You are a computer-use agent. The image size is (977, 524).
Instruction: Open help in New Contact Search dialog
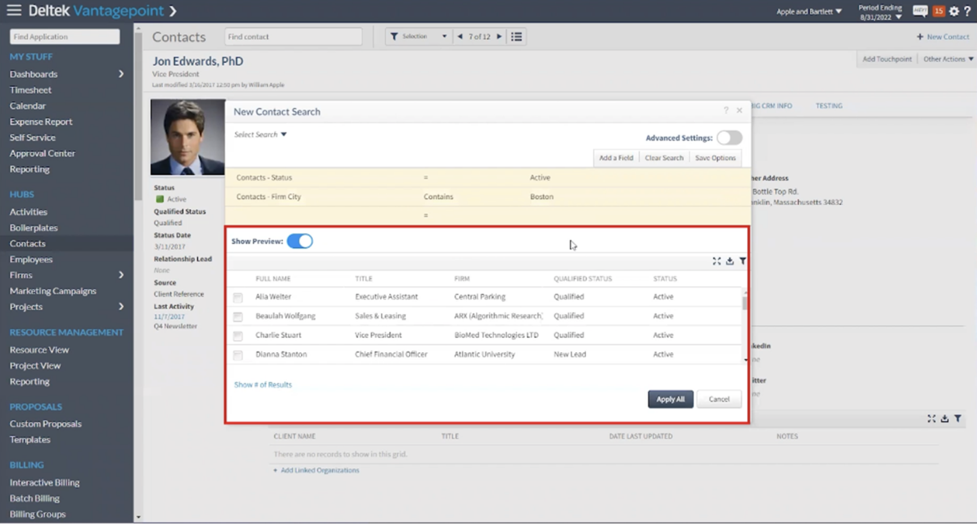click(x=726, y=110)
